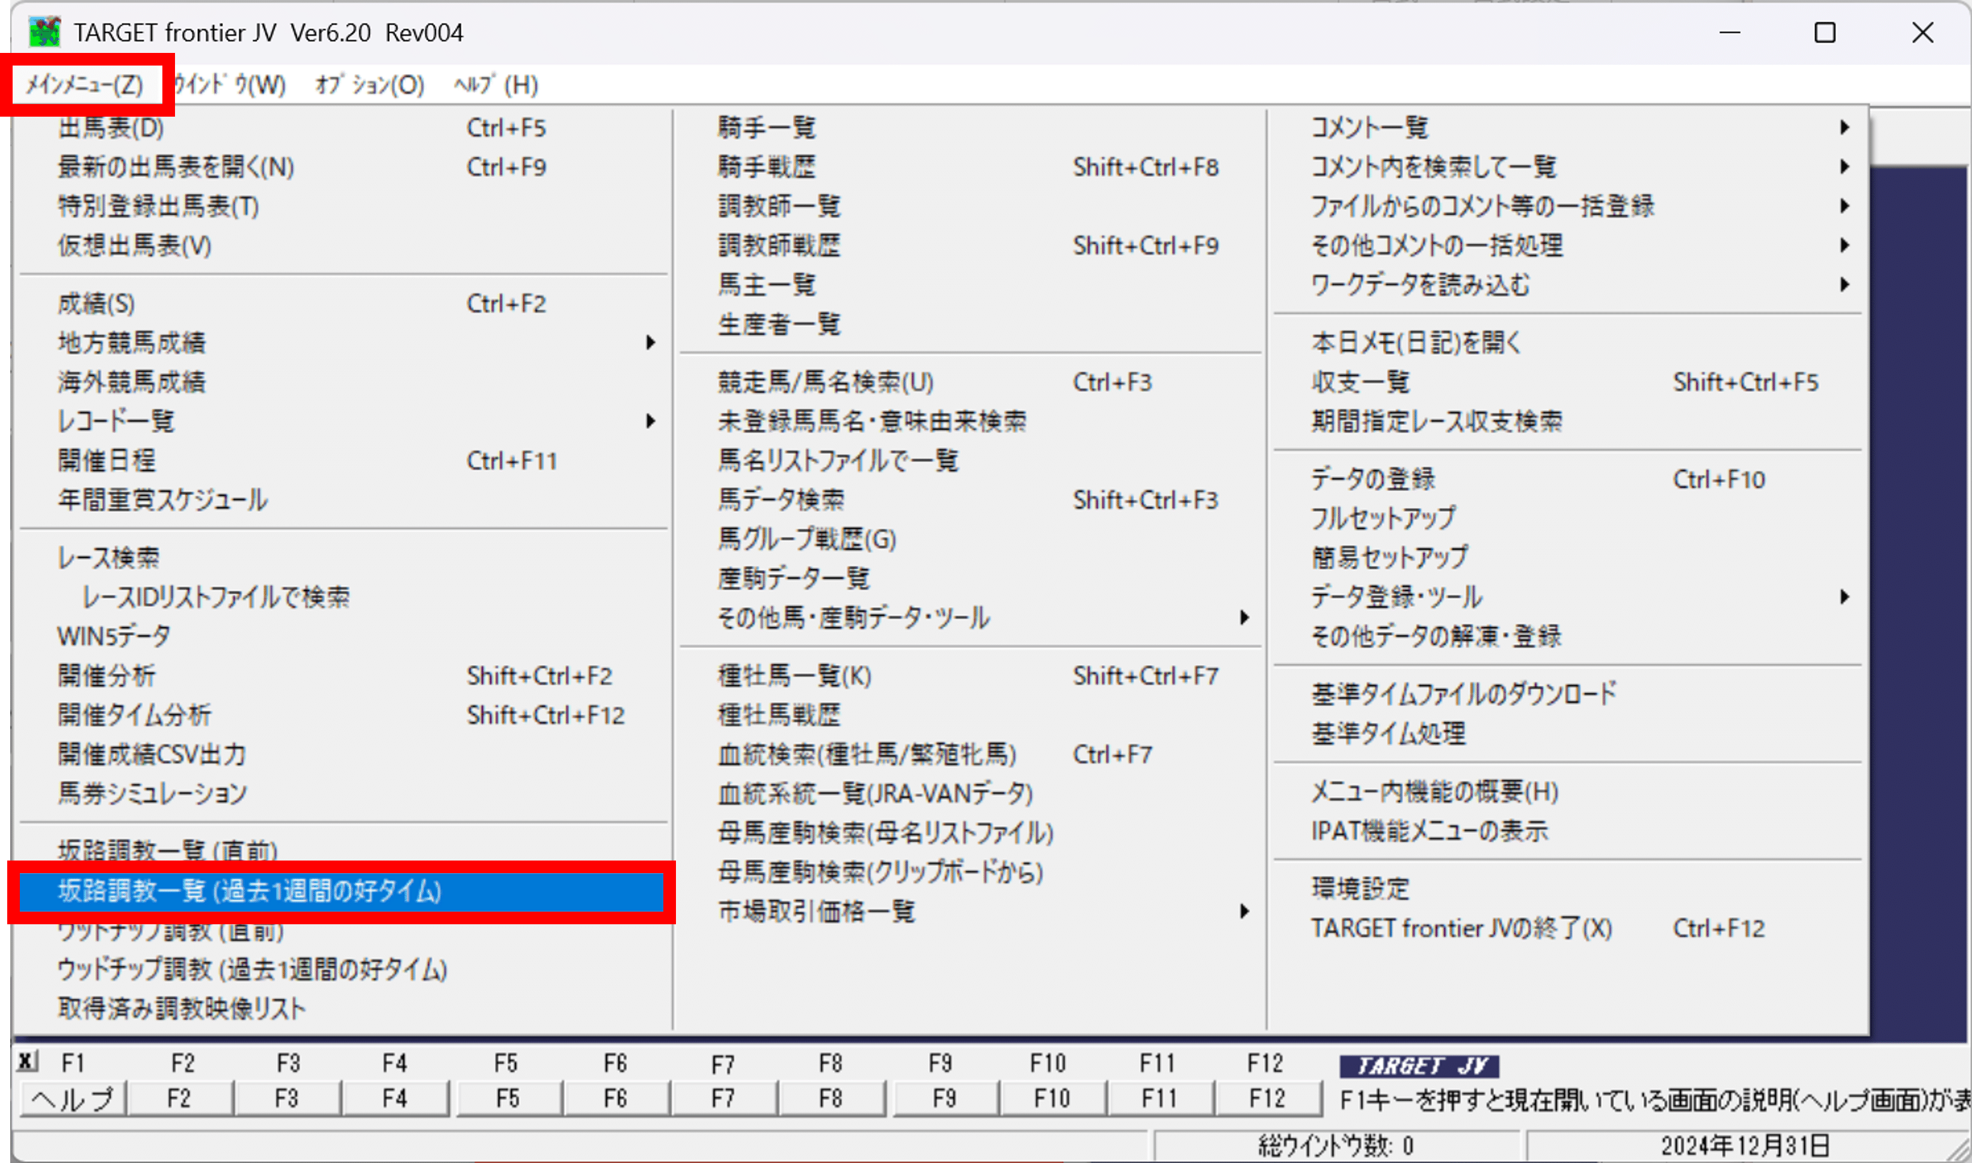
Task: Open 成績(S) from the menu
Action: click(343, 303)
